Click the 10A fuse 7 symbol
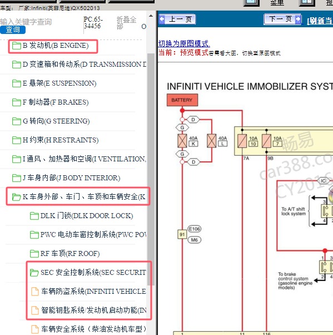This screenshot has width=333, height=335. click(x=267, y=141)
